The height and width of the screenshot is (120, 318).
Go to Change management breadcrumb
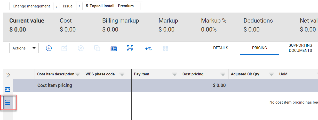tap(31, 6)
